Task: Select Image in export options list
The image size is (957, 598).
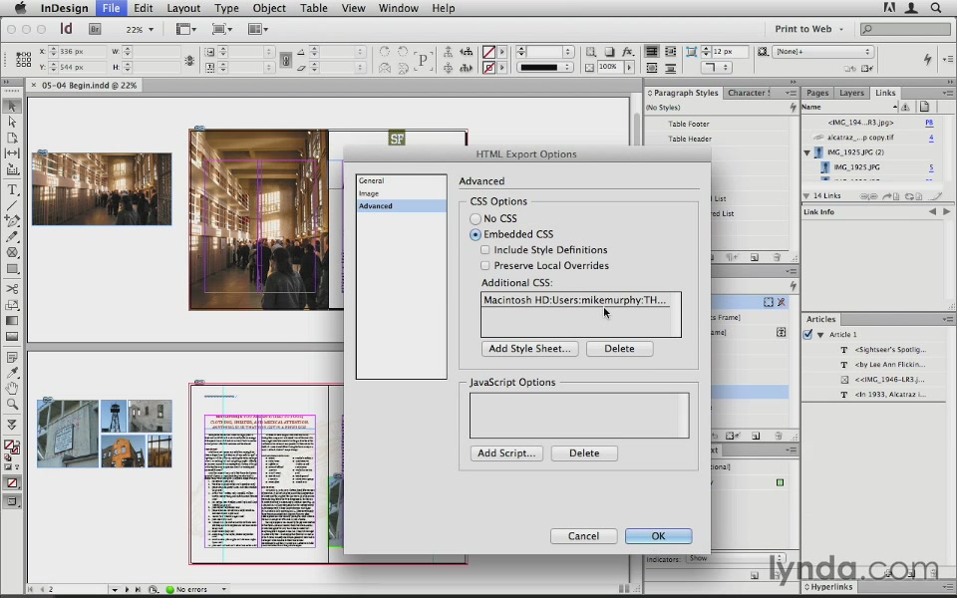Action: click(x=402, y=193)
